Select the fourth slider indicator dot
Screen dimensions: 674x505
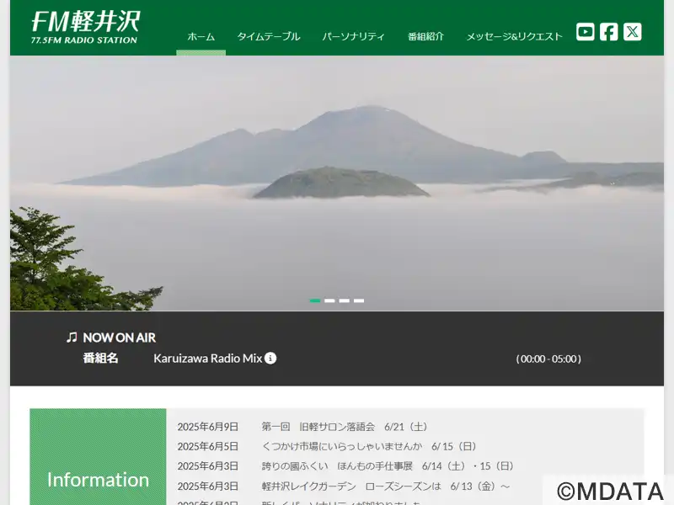pos(359,300)
